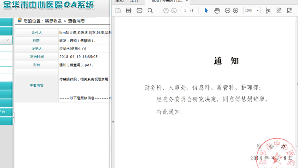The image size is (298, 168).
Task: Open attachment 通知（傅慧娟）.pdf
Action: (76, 65)
